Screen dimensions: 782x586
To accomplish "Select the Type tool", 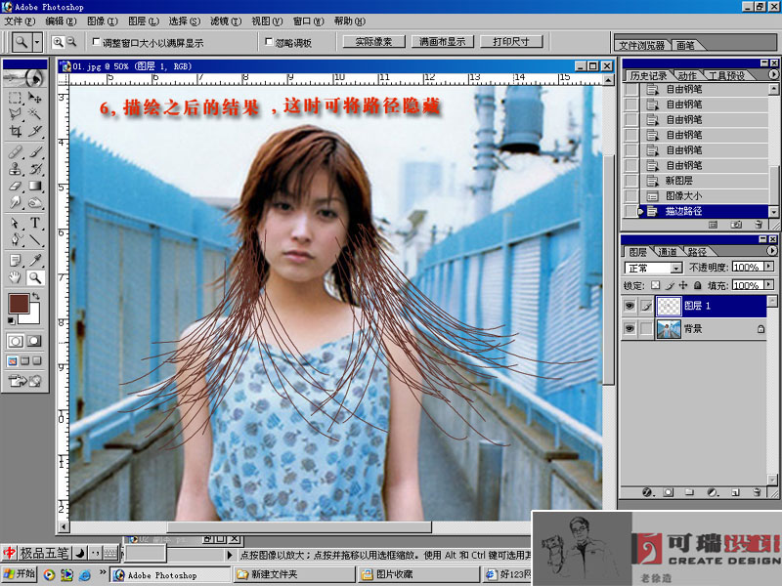I will (36, 223).
